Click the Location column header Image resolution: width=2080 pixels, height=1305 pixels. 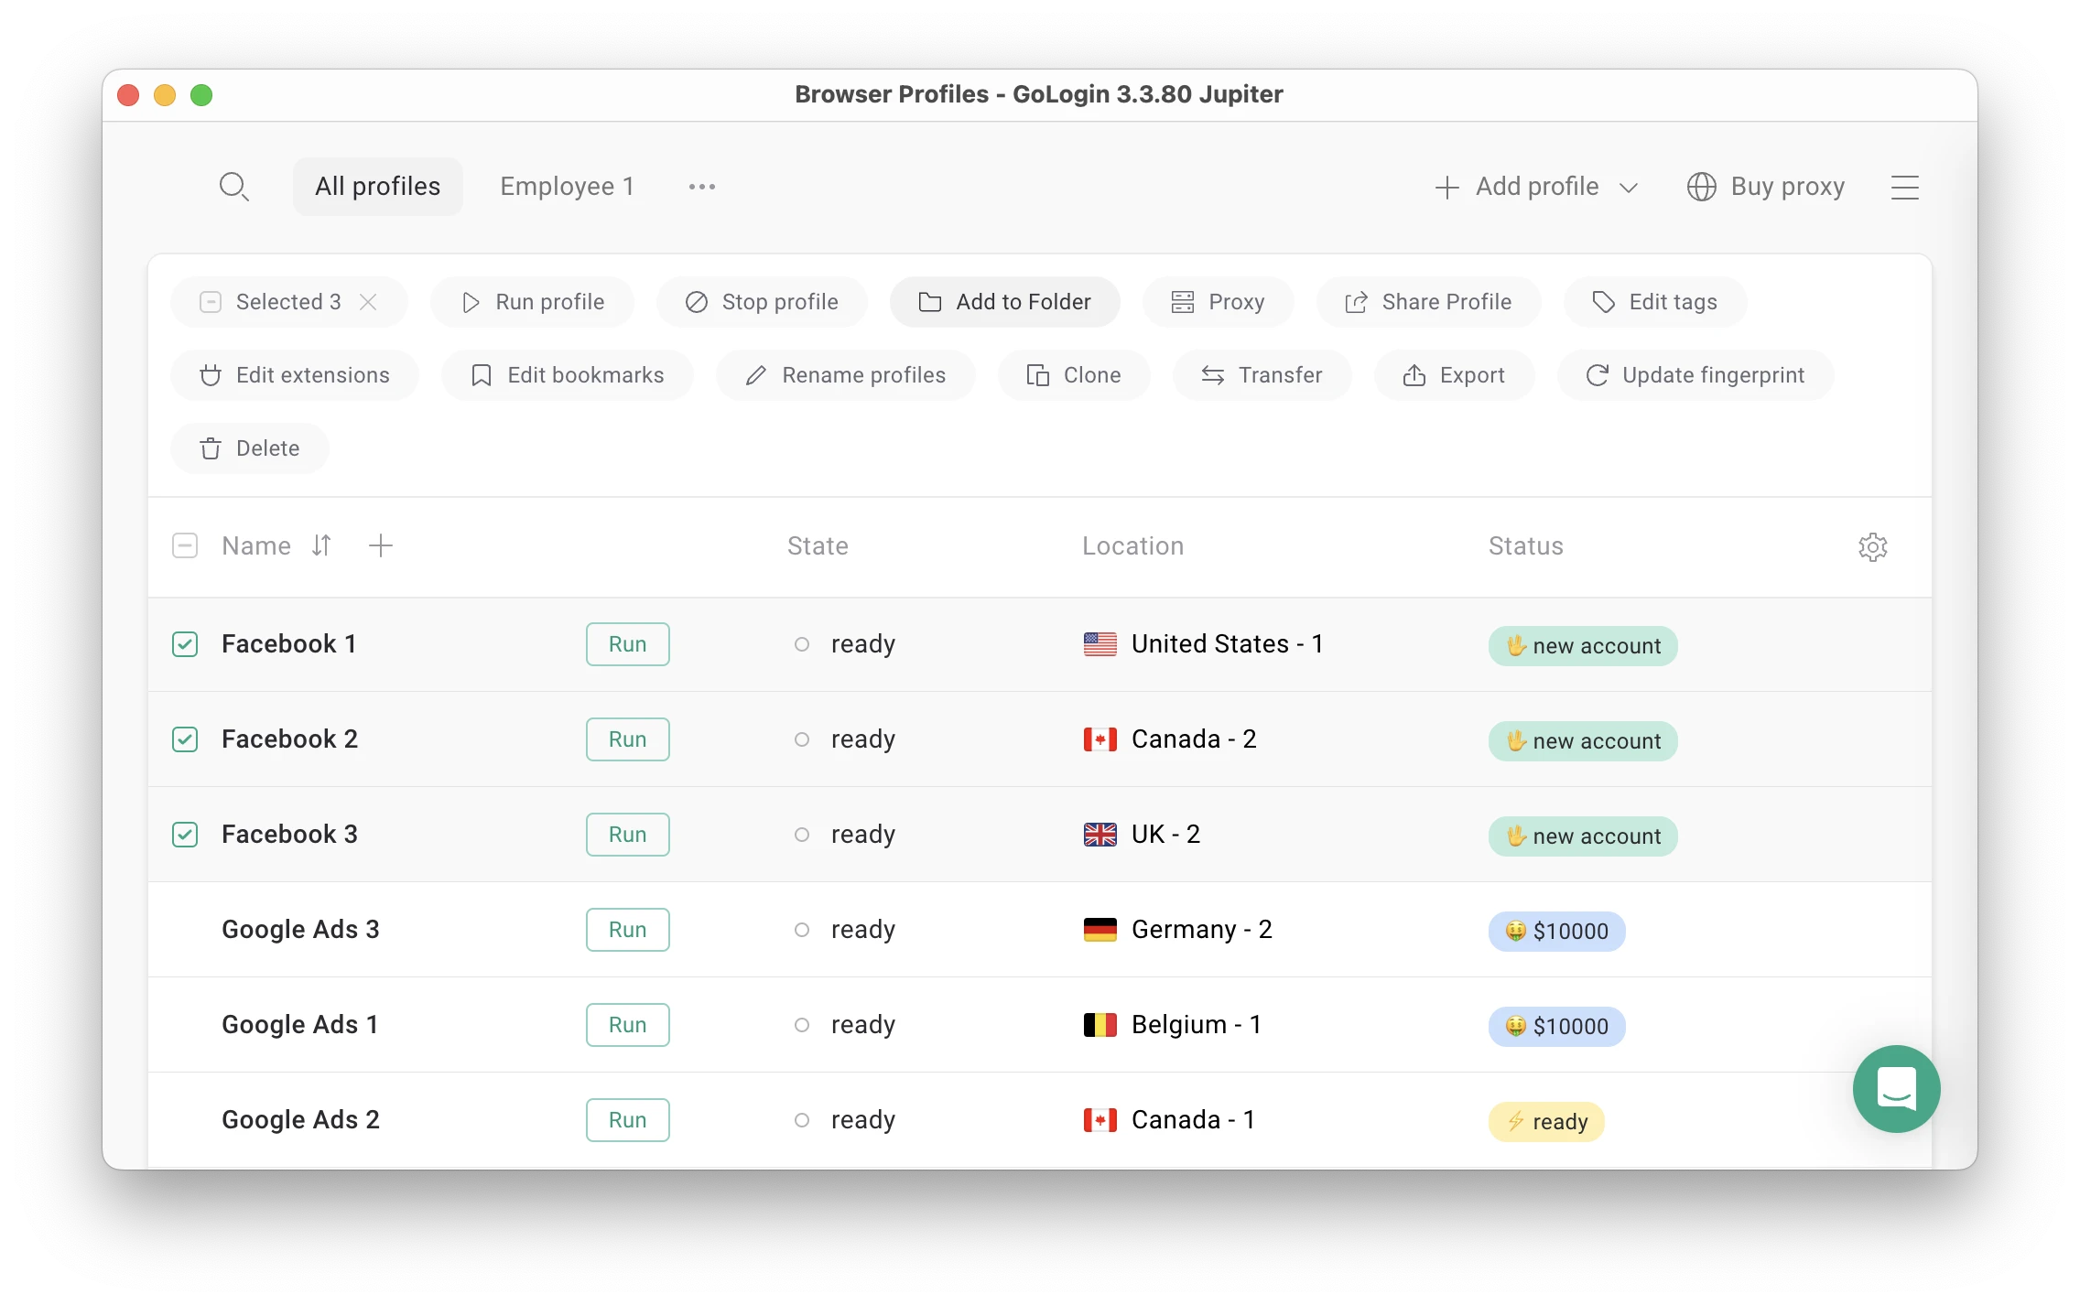tap(1133, 546)
